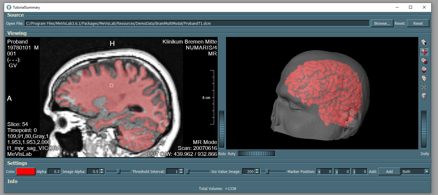Click the Alpha value field
438x195 pixels.
[x=54, y=171]
